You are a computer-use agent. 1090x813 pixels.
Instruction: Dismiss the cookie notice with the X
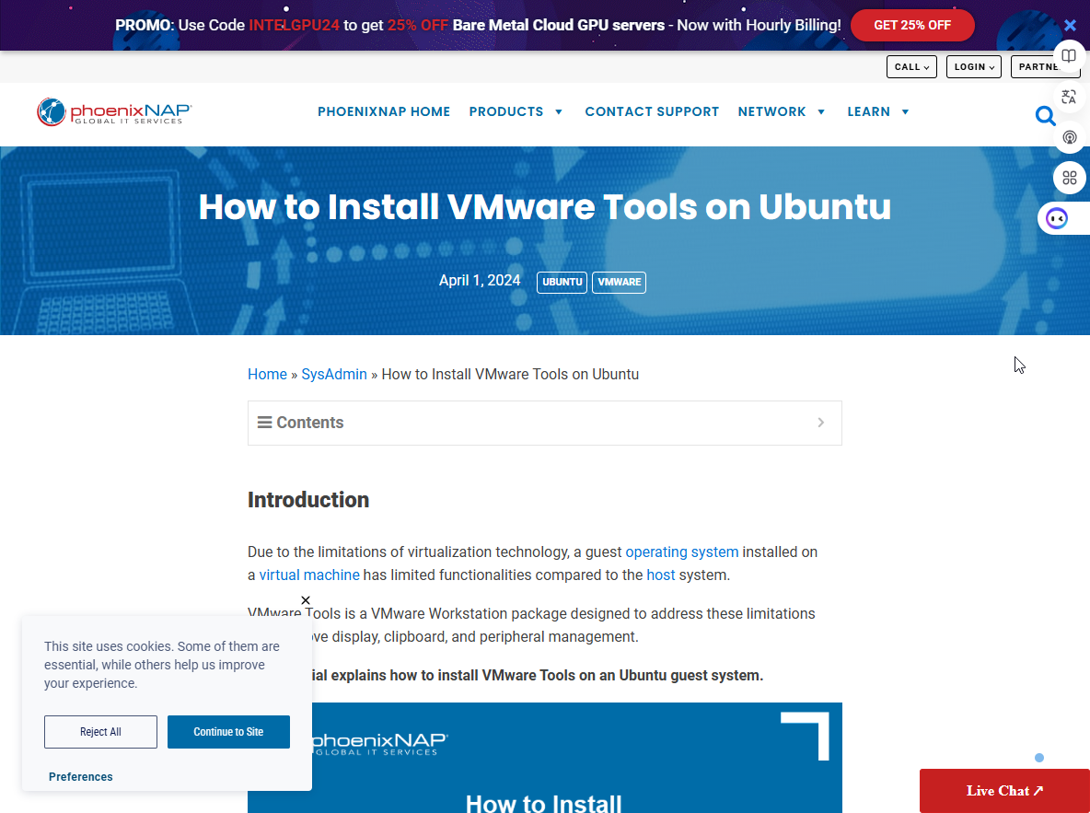(305, 600)
